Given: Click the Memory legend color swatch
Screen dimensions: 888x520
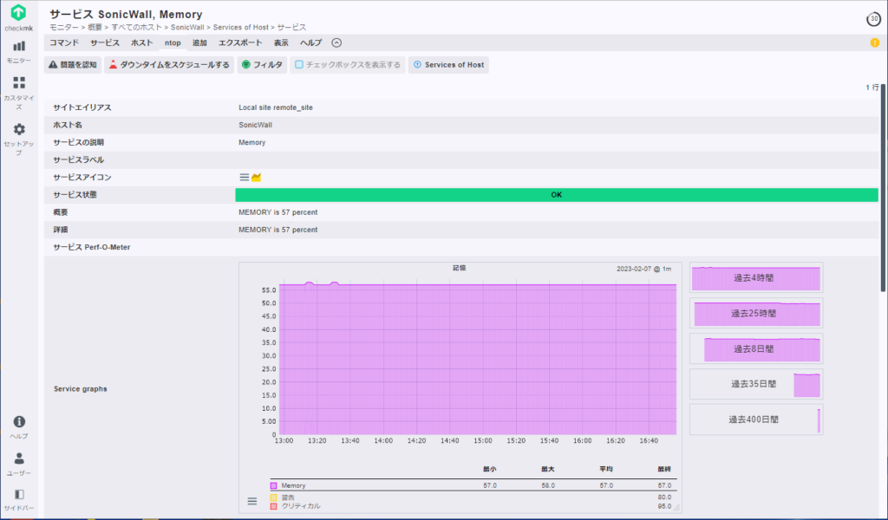Looking at the screenshot, I should (273, 486).
